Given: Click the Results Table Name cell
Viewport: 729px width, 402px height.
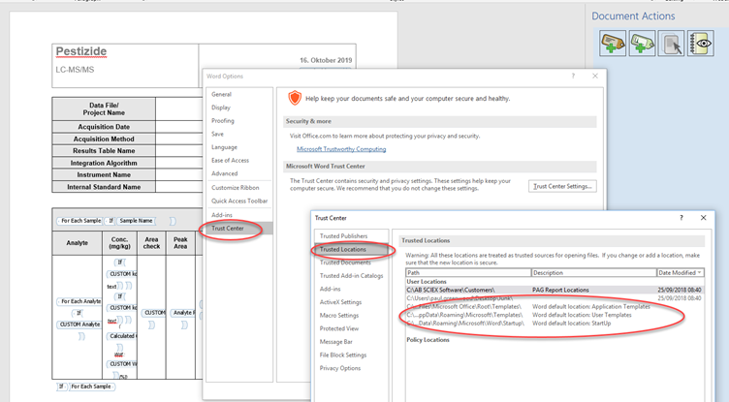Looking at the screenshot, I should [x=104, y=151].
